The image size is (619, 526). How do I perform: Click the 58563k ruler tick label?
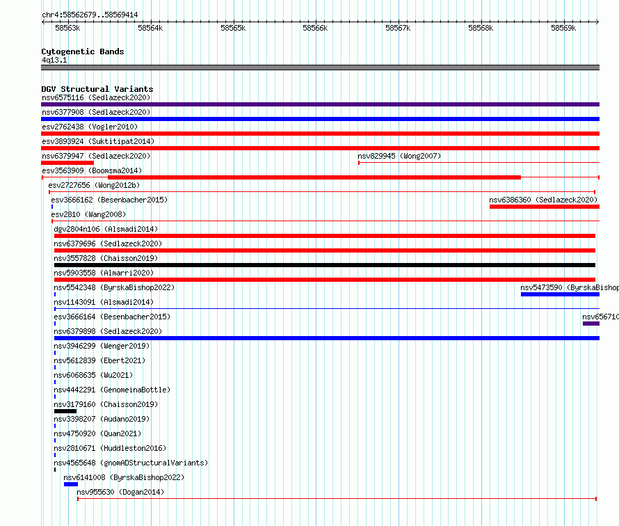(67, 28)
